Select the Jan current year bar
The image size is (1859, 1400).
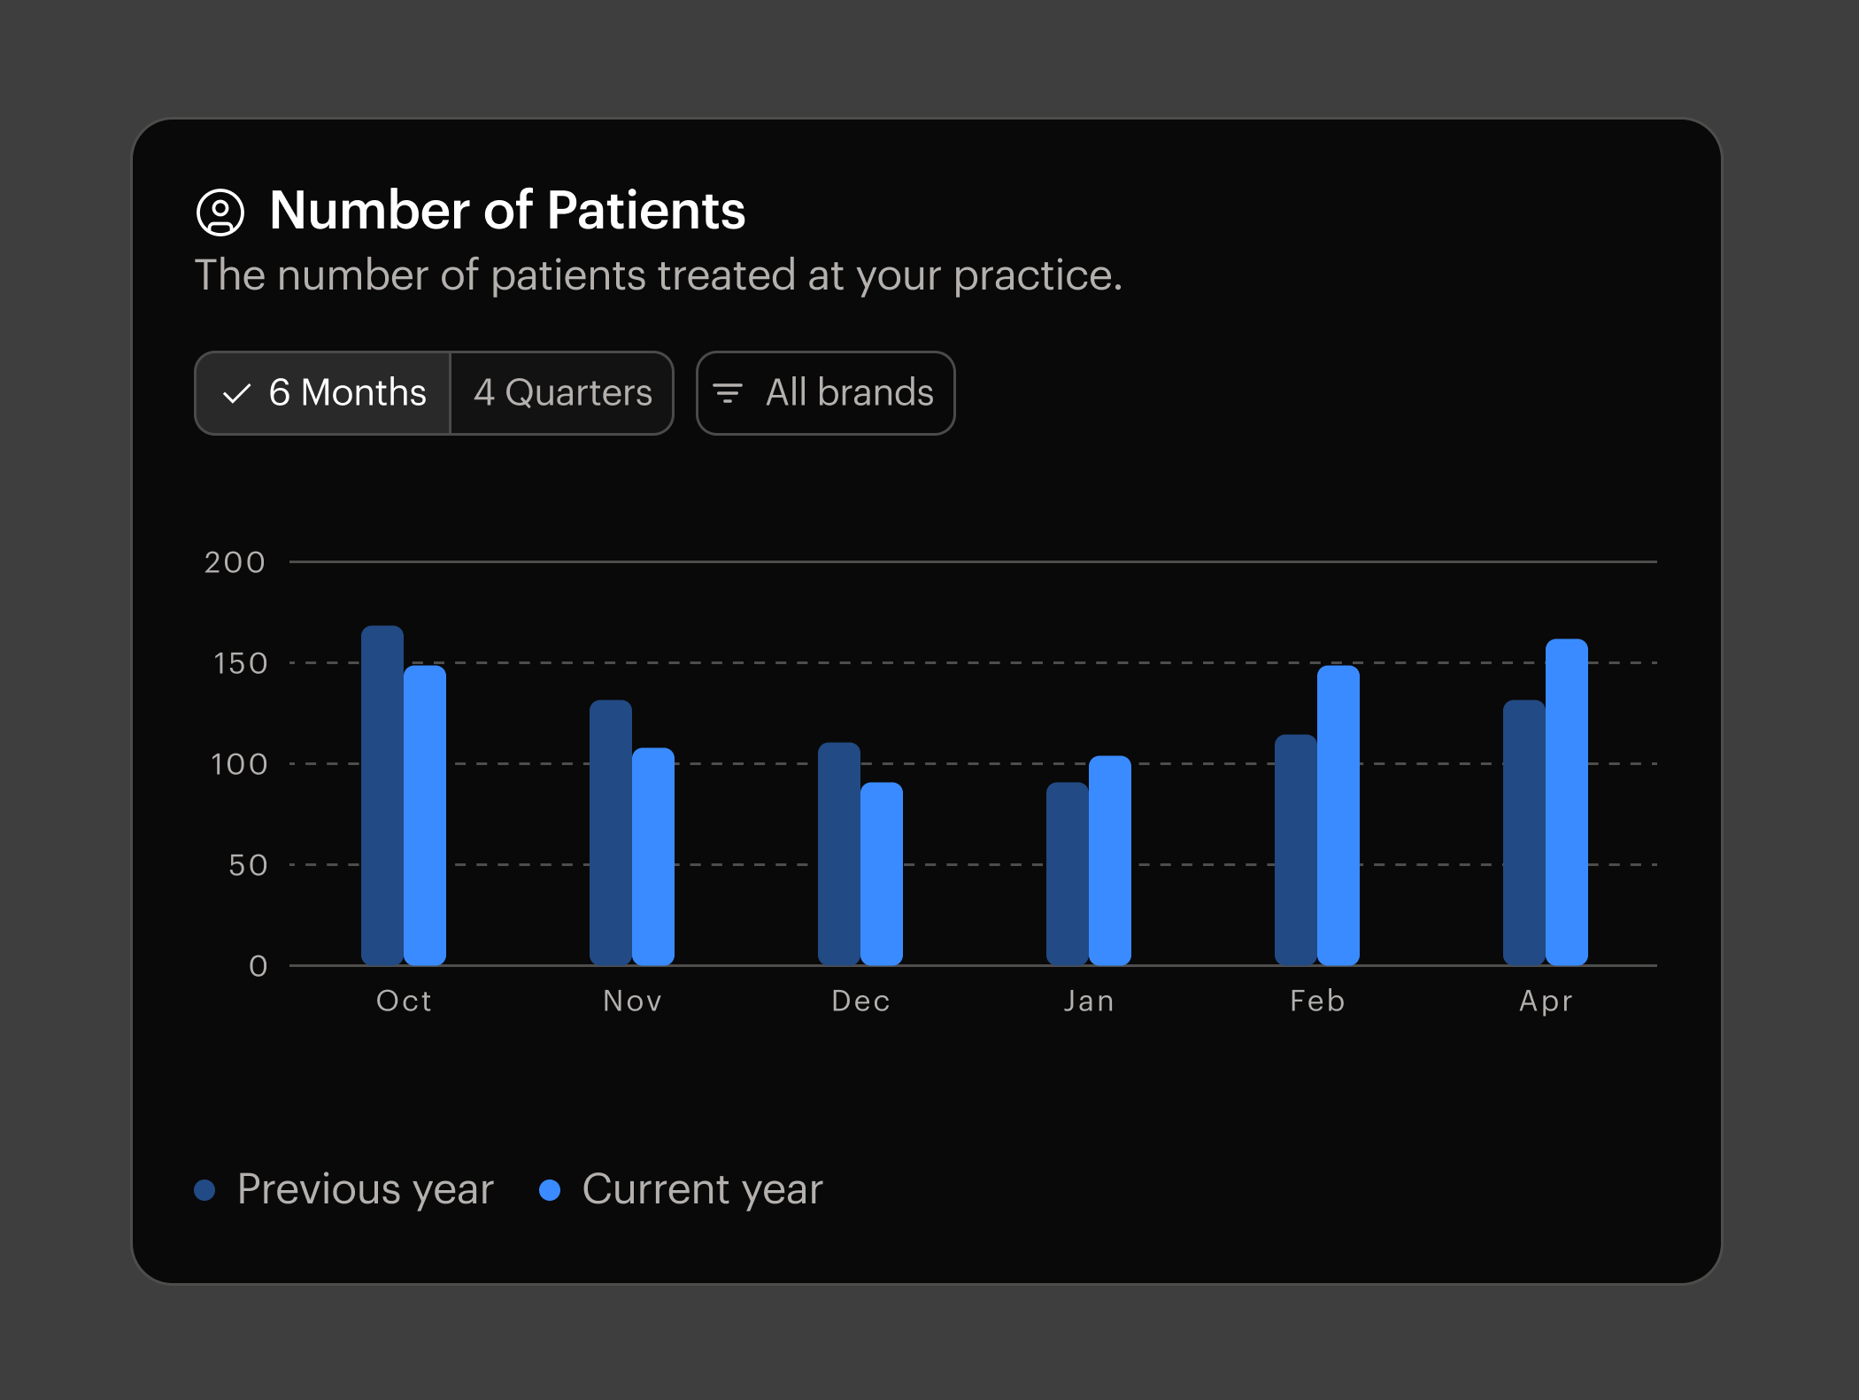tap(1110, 861)
